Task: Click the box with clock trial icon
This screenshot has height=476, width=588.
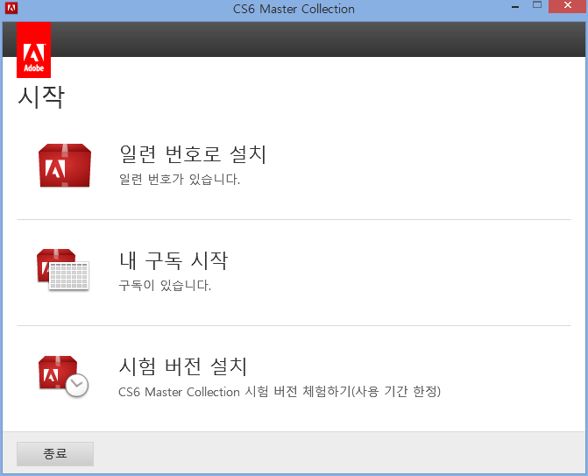Action: [x=63, y=376]
